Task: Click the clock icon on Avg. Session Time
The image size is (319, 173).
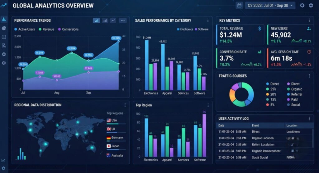Action: [x=309, y=52]
